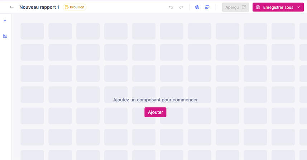Click the redo arrow icon
Image resolution: width=307 pixels, height=160 pixels.
(x=181, y=7)
